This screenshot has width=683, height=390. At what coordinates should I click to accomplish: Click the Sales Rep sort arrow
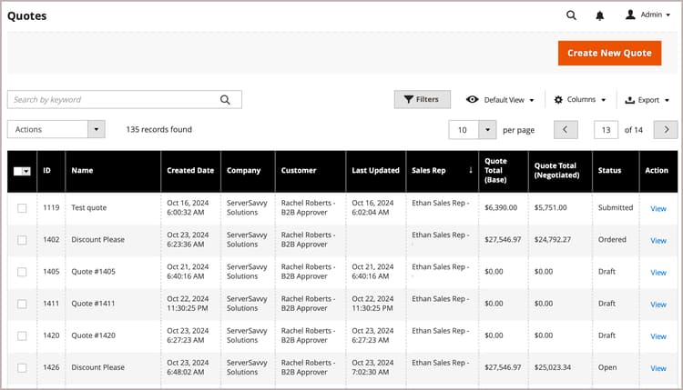471,170
